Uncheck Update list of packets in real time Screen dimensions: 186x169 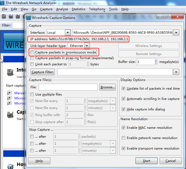tap(123, 89)
